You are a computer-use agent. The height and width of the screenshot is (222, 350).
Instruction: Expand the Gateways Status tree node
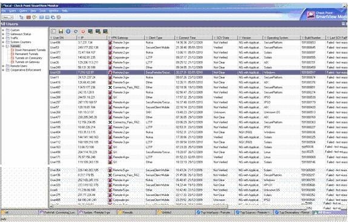coord(3,34)
